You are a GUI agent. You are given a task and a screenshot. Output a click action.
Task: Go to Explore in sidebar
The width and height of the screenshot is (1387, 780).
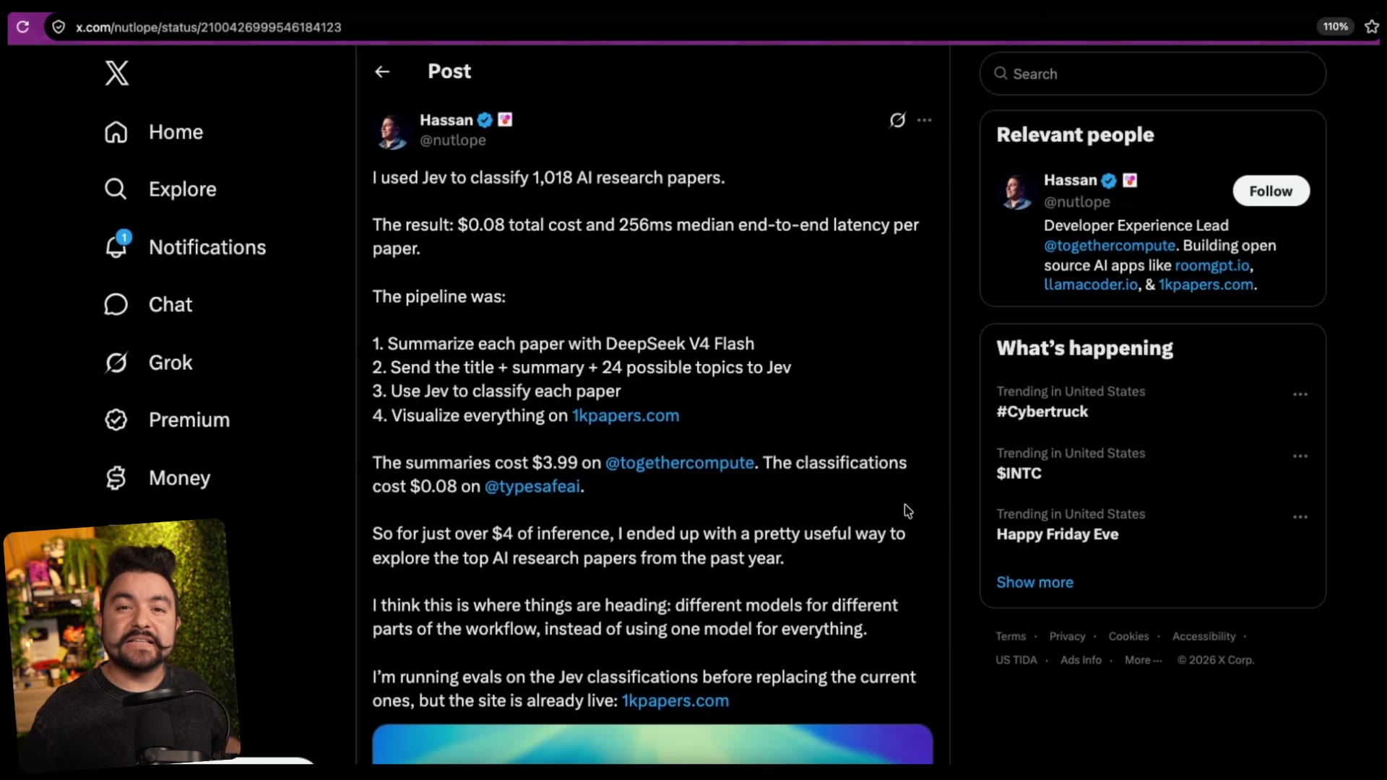(x=160, y=189)
